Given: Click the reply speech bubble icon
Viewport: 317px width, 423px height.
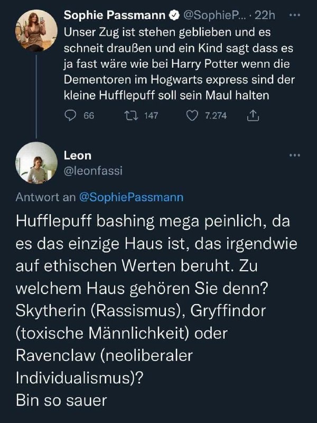Looking at the screenshot, I should [70, 115].
